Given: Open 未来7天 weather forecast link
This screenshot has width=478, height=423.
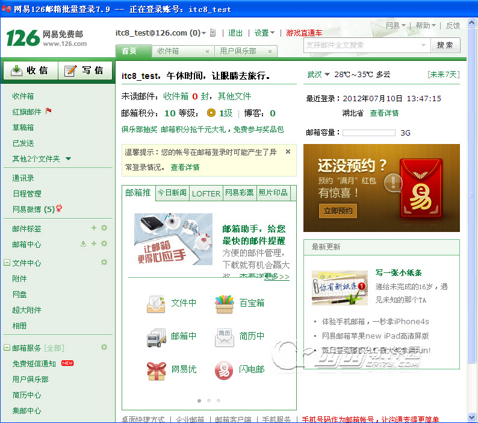Looking at the screenshot, I should click(x=444, y=75).
